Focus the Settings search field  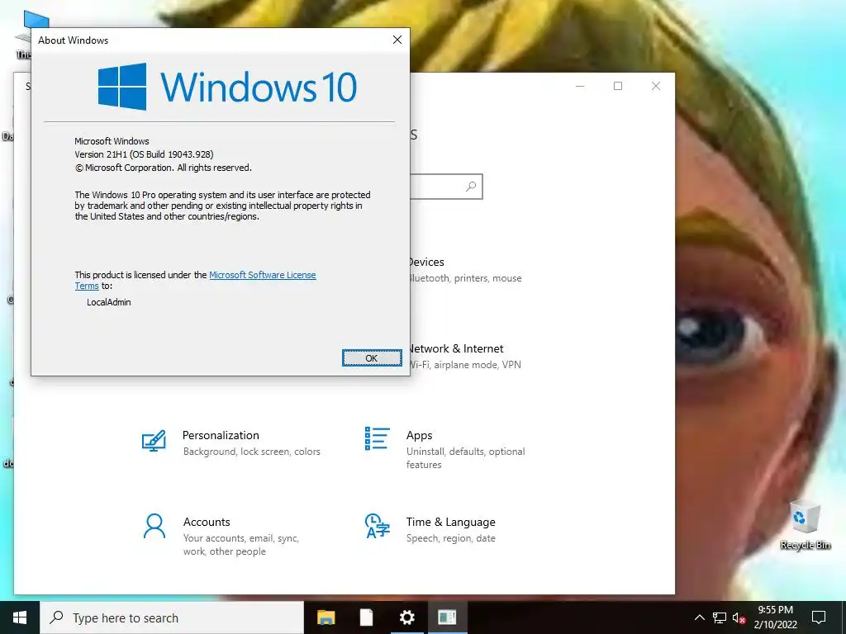[445, 187]
